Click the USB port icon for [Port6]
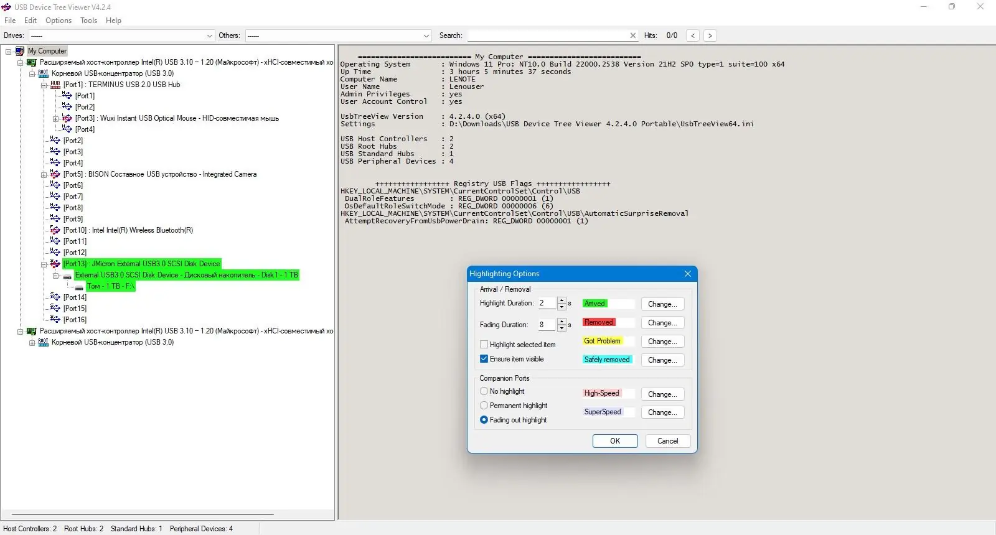Screen dimensions: 996x535 click(55, 185)
